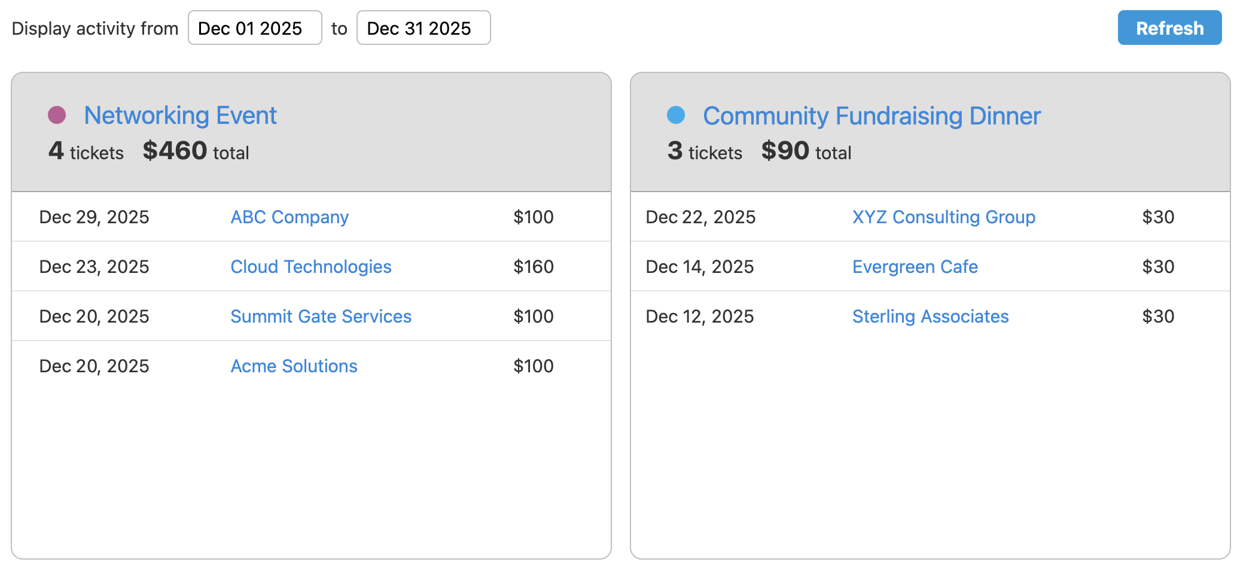Open Summit Gate Services record

[321, 317]
